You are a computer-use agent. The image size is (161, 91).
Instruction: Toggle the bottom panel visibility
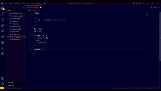click(x=137, y=3)
